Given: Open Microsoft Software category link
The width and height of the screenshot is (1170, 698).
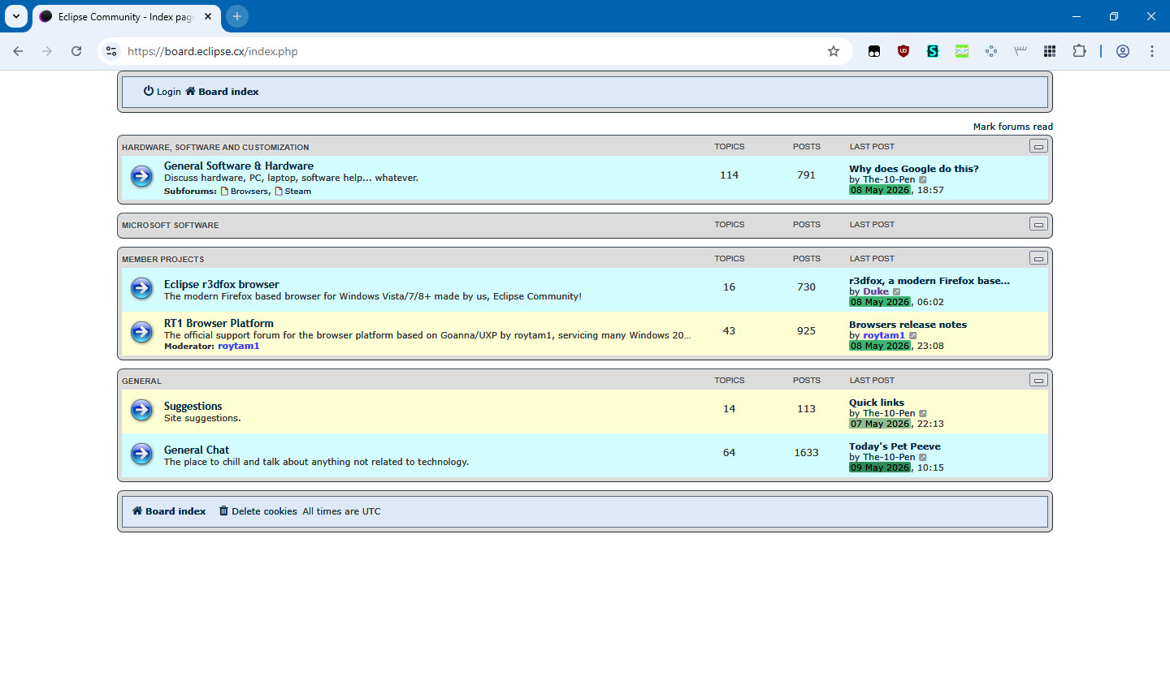Looking at the screenshot, I should (x=170, y=226).
